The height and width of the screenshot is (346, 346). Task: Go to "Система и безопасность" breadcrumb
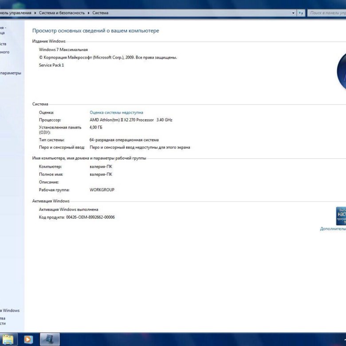pos(62,13)
